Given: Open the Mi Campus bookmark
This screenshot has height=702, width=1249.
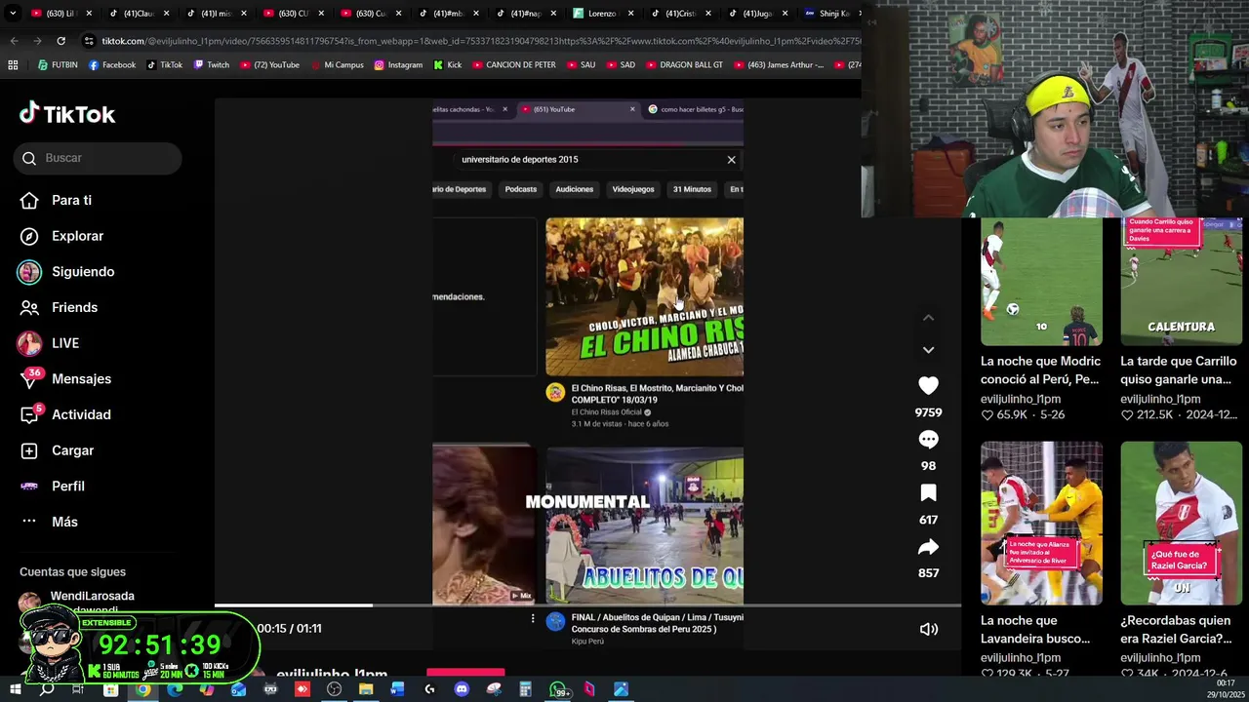Looking at the screenshot, I should click(x=336, y=65).
